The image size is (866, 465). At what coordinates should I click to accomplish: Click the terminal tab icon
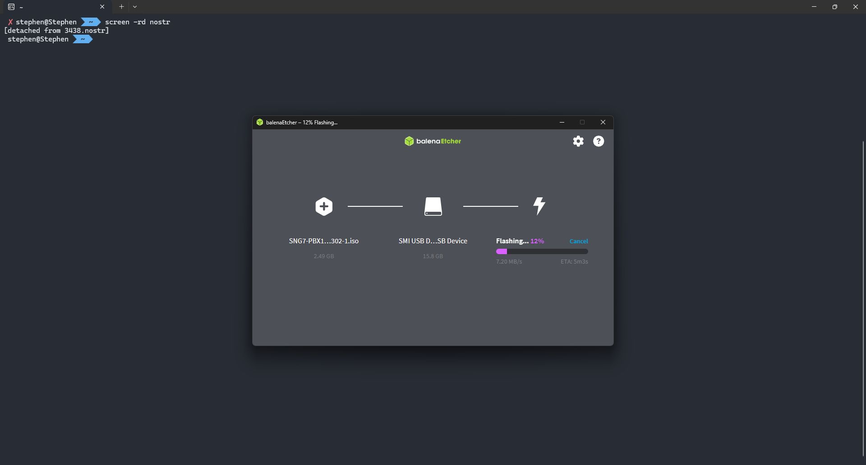pos(11,7)
